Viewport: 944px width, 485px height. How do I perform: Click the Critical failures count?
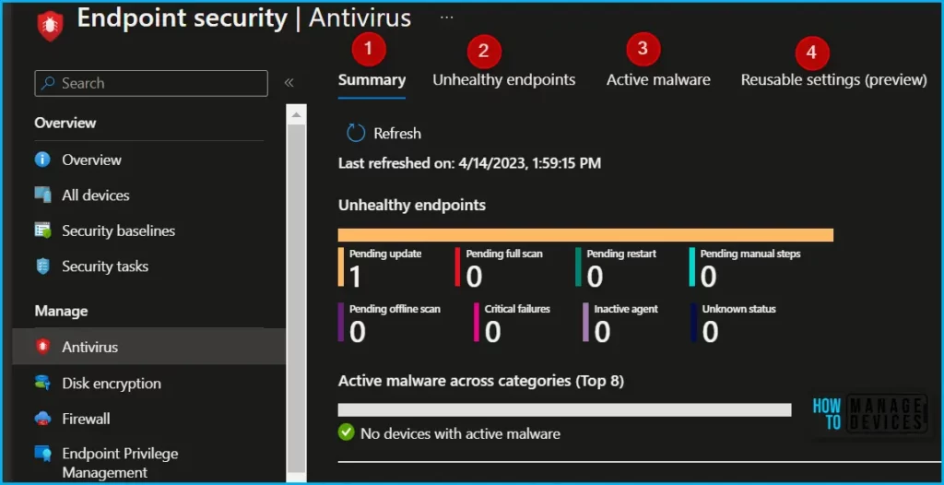(x=493, y=332)
